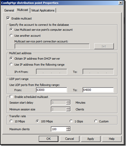Click the Minutes label beside Session start delay
The image size is (126, 146).
coord(80,103)
